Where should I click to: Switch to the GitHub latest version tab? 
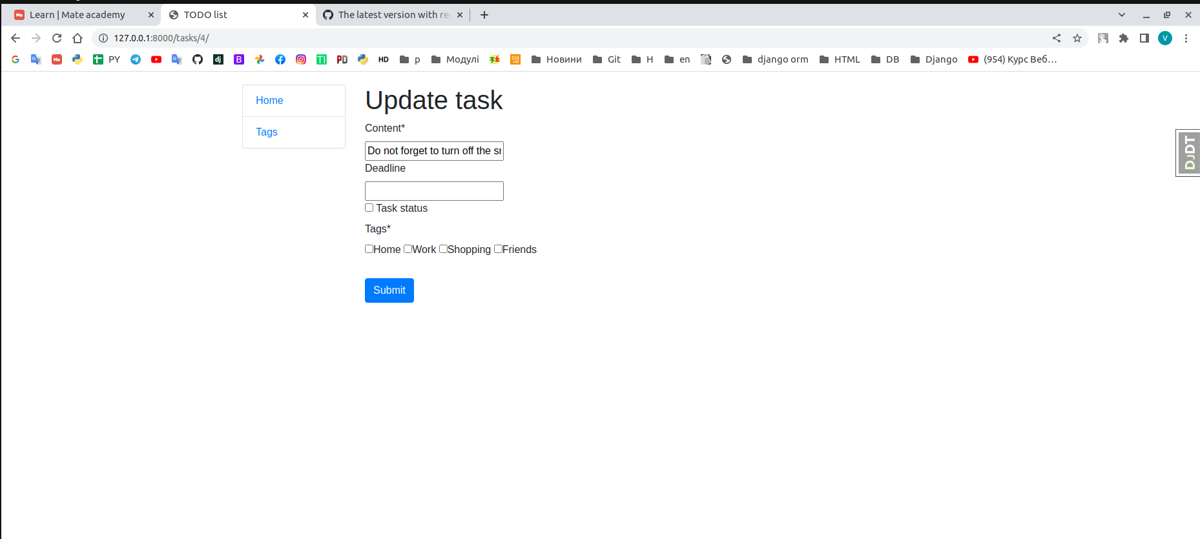[x=393, y=15]
